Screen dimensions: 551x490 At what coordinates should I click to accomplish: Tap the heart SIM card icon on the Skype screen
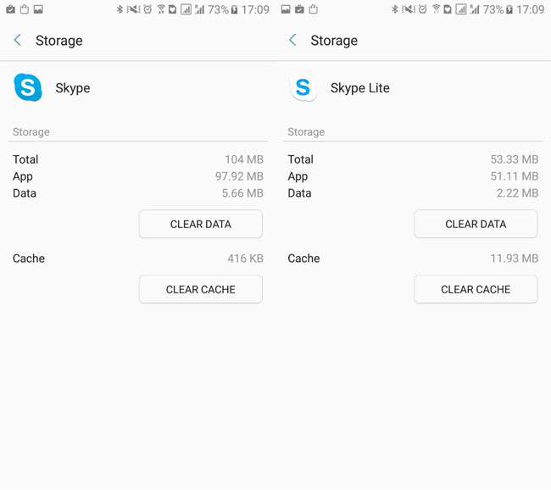(173, 9)
